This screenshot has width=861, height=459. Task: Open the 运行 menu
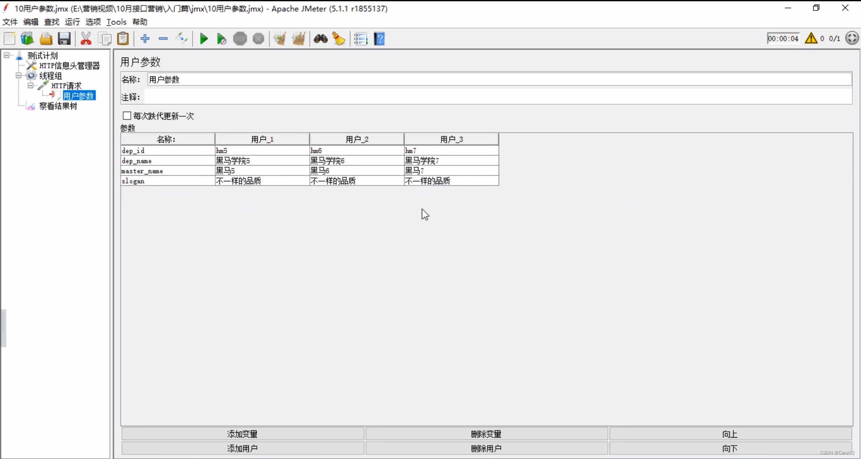pos(72,22)
